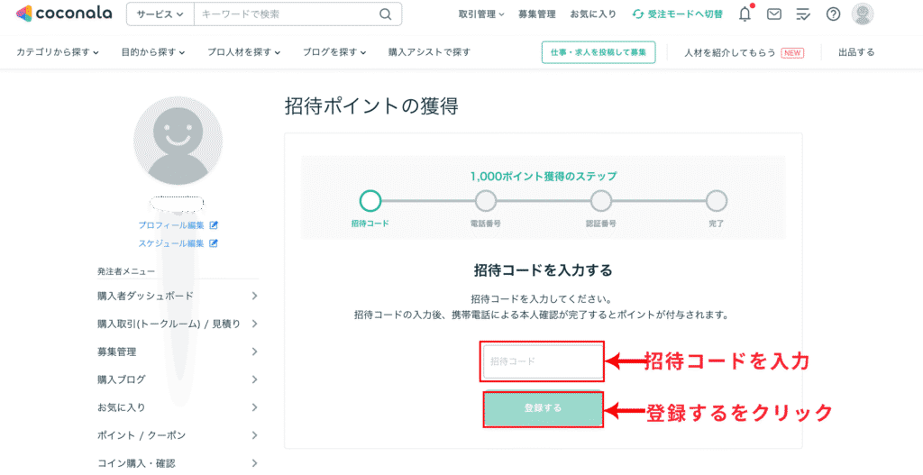This screenshot has width=923, height=475.
Task: Open the サービス search type dropdown
Action: (160, 14)
